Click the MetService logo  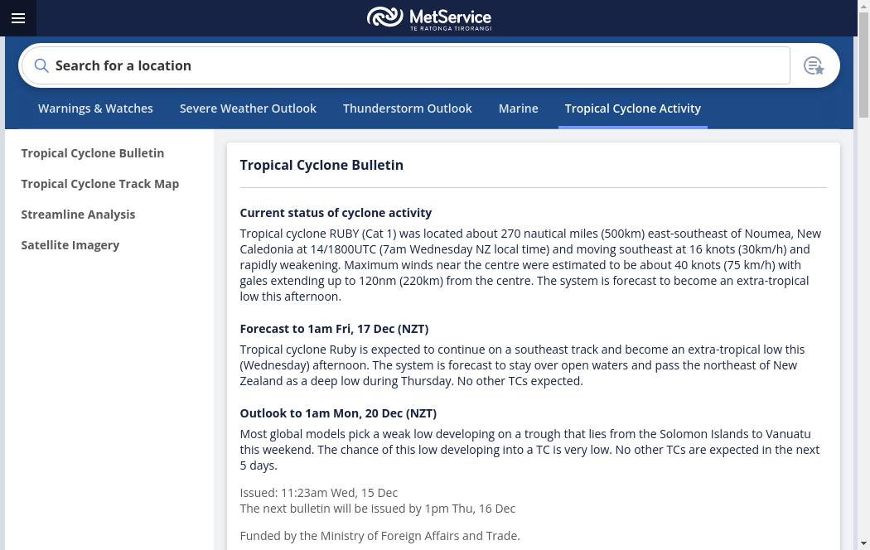(x=429, y=17)
